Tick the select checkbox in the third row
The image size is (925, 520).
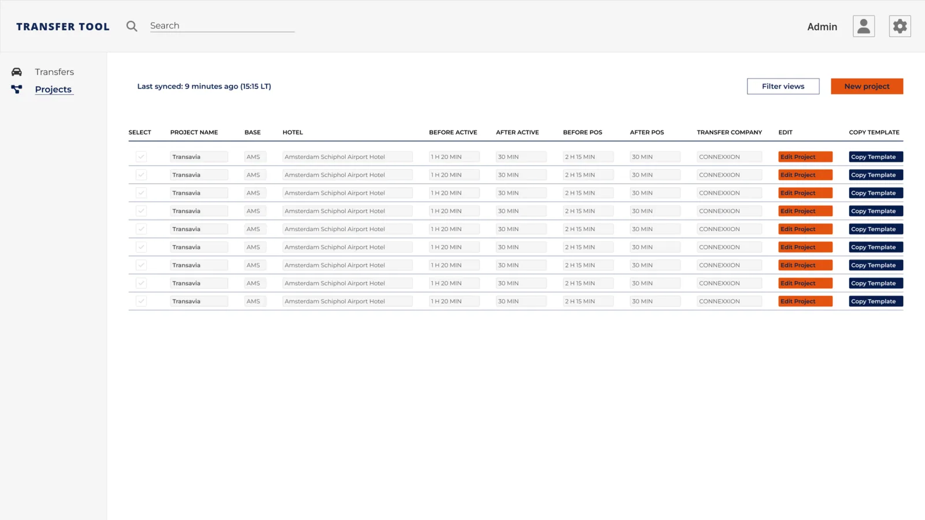[x=141, y=193]
